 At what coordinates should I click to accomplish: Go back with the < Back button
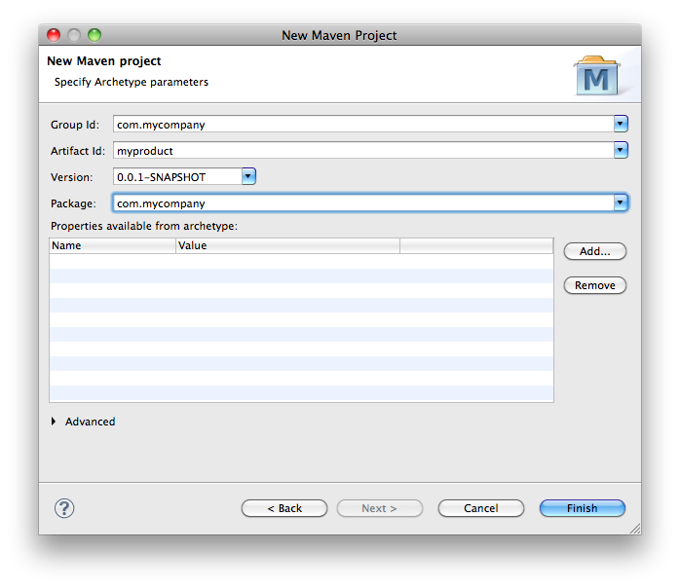284,508
